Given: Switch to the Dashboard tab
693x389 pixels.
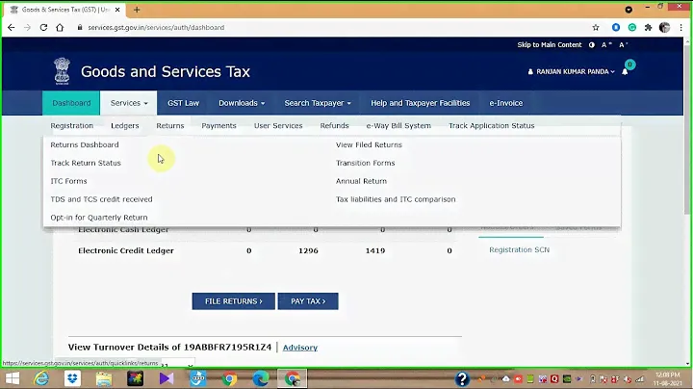Looking at the screenshot, I should point(71,103).
